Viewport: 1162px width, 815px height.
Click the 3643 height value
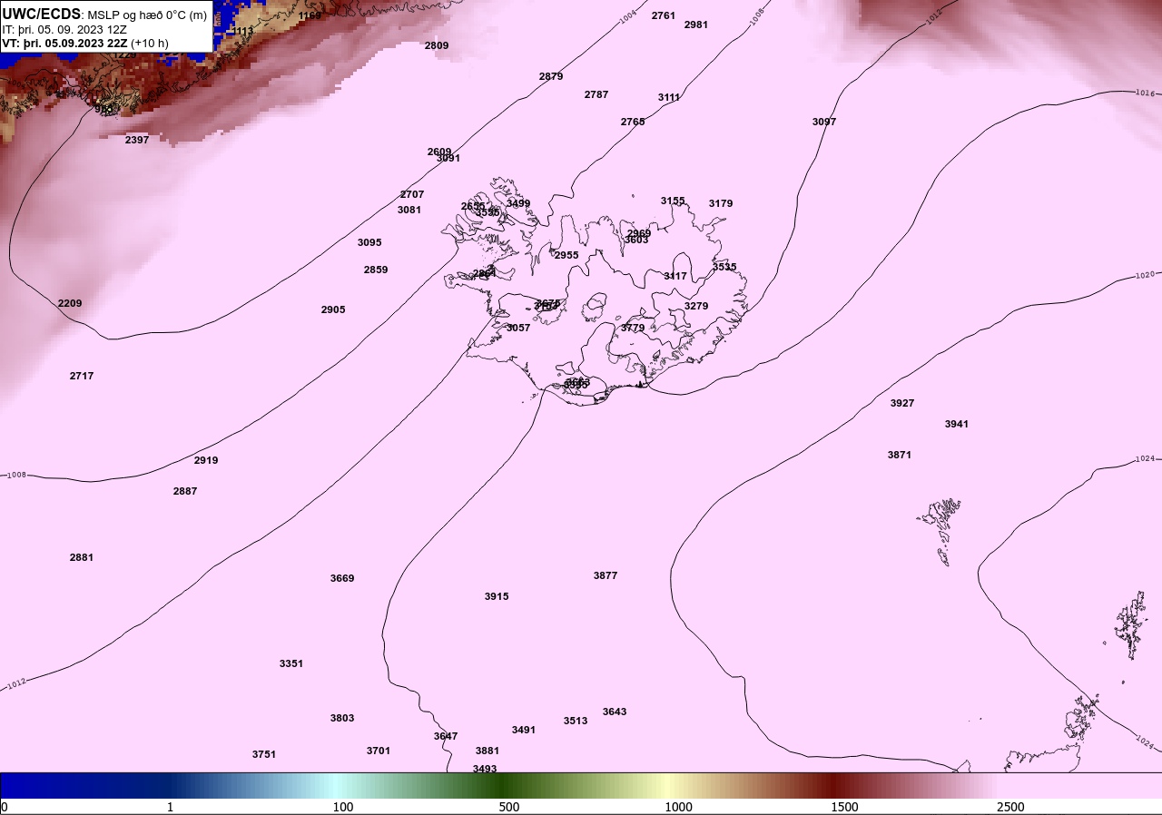(x=615, y=712)
